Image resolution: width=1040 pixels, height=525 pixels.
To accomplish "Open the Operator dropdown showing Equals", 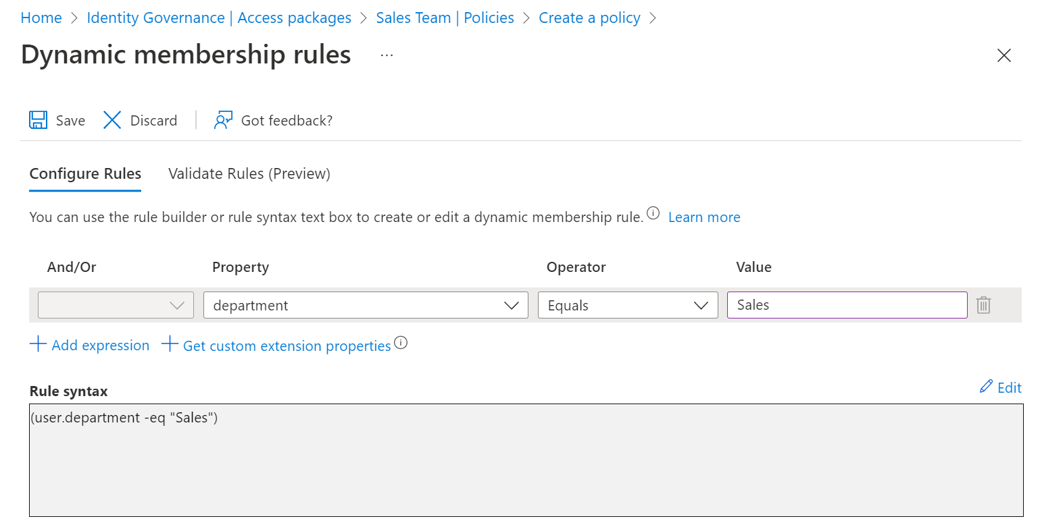I will 628,305.
